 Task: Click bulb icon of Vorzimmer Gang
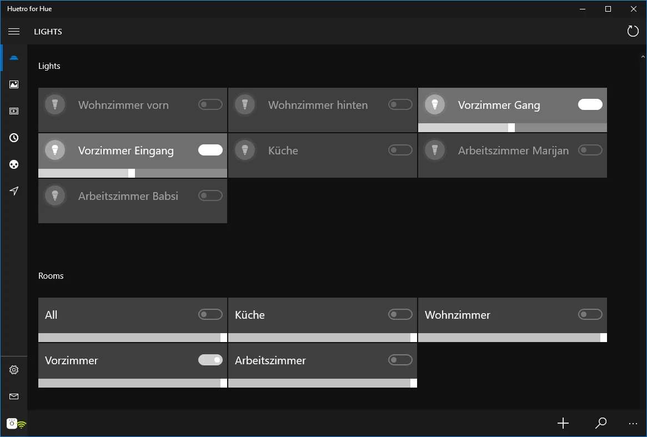(434, 104)
